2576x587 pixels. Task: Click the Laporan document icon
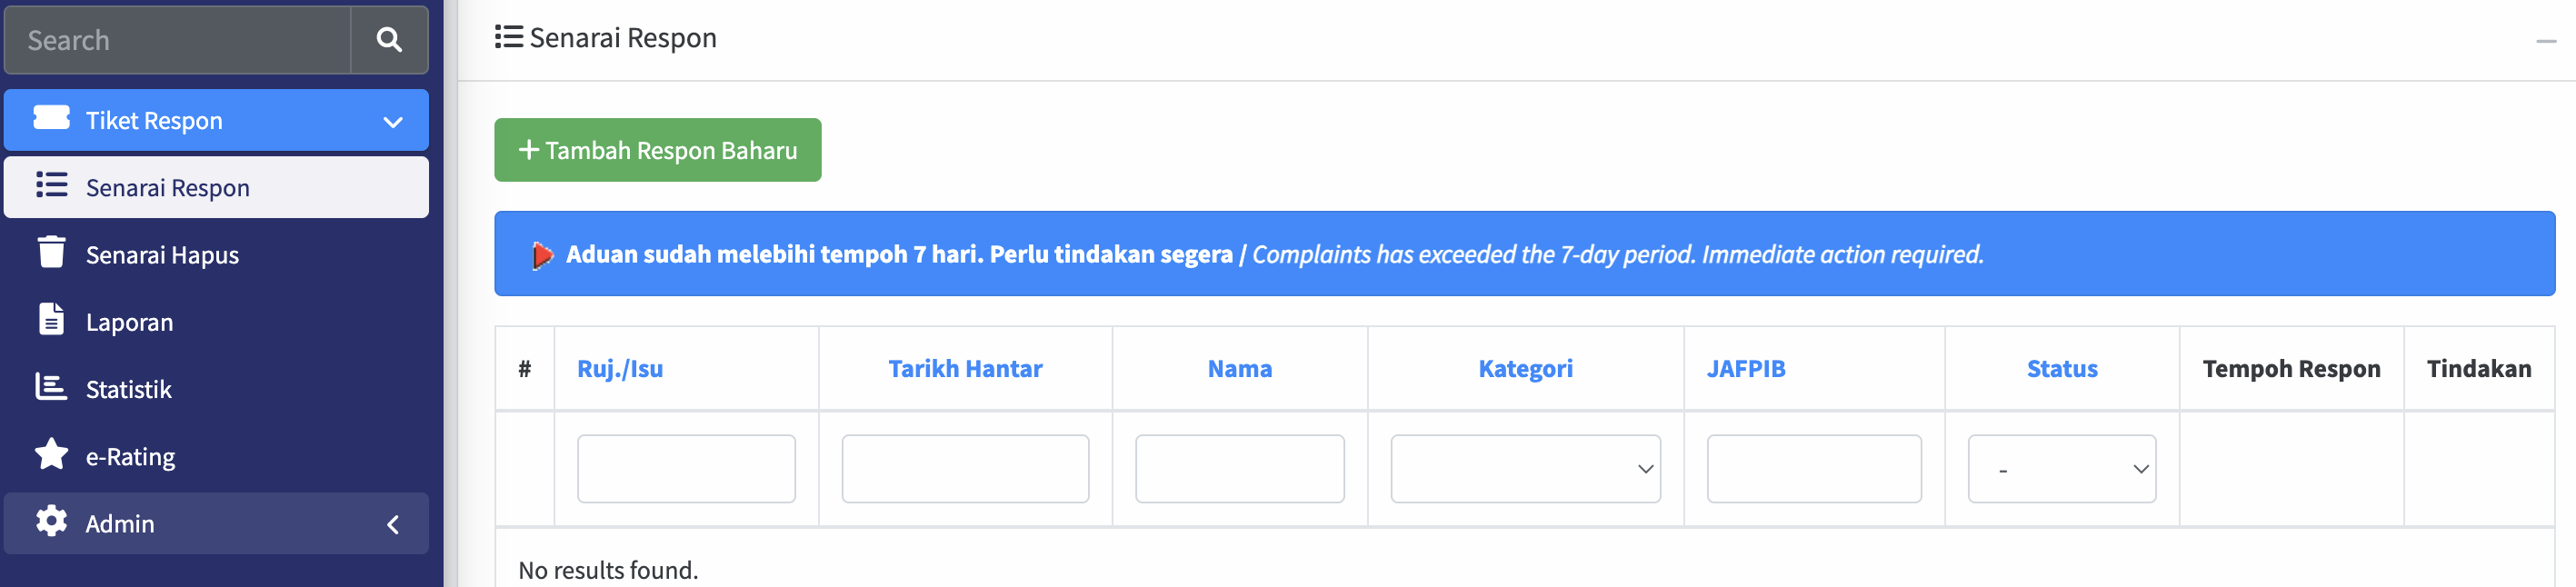click(x=51, y=319)
